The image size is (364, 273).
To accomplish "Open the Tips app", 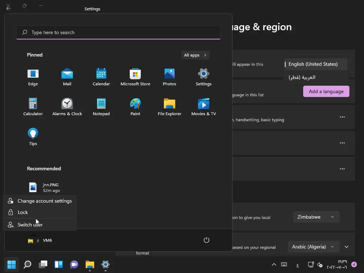I will [33, 137].
